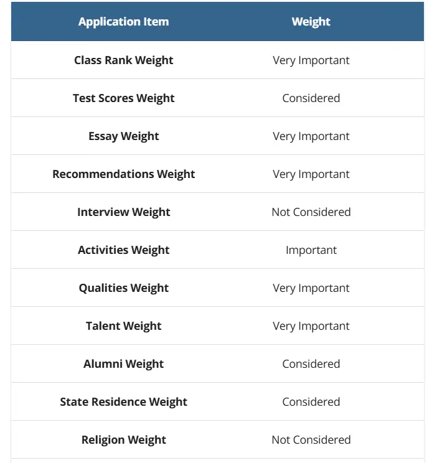Click the Recommendations Weight label
Viewport: 437px width, 463px height.
point(123,174)
